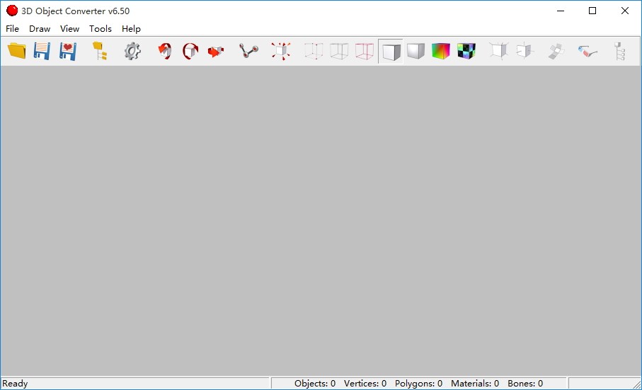Click the cube with axis lines icon
Screen dimensions: 642x390
coord(525,51)
